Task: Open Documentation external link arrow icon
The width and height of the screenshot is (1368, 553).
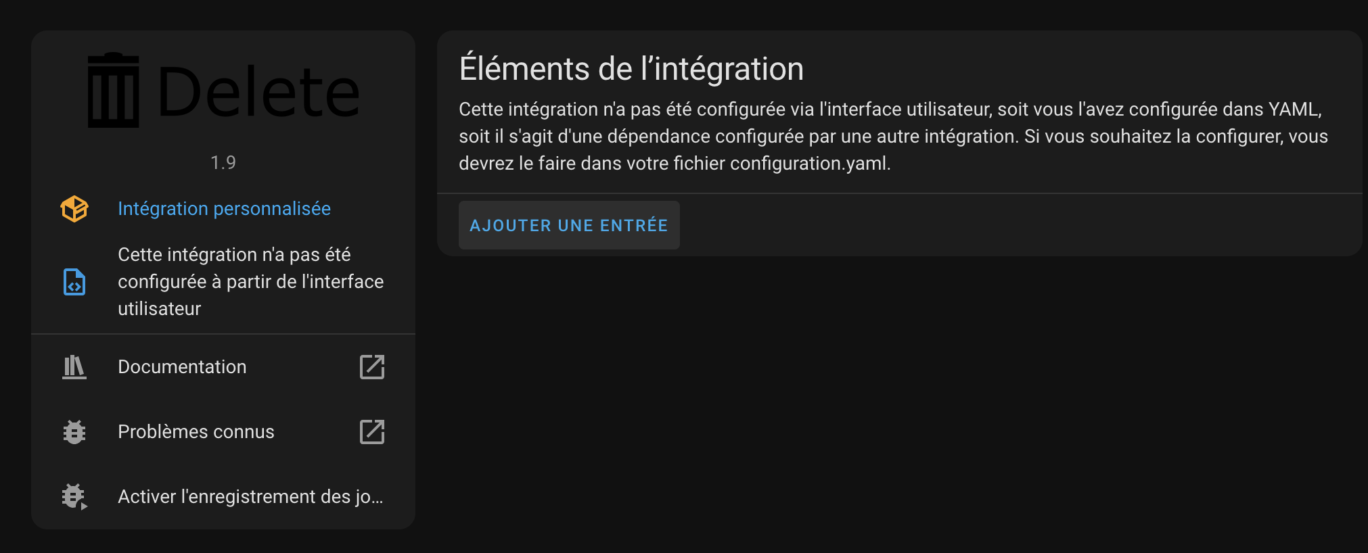Action: pos(372,367)
